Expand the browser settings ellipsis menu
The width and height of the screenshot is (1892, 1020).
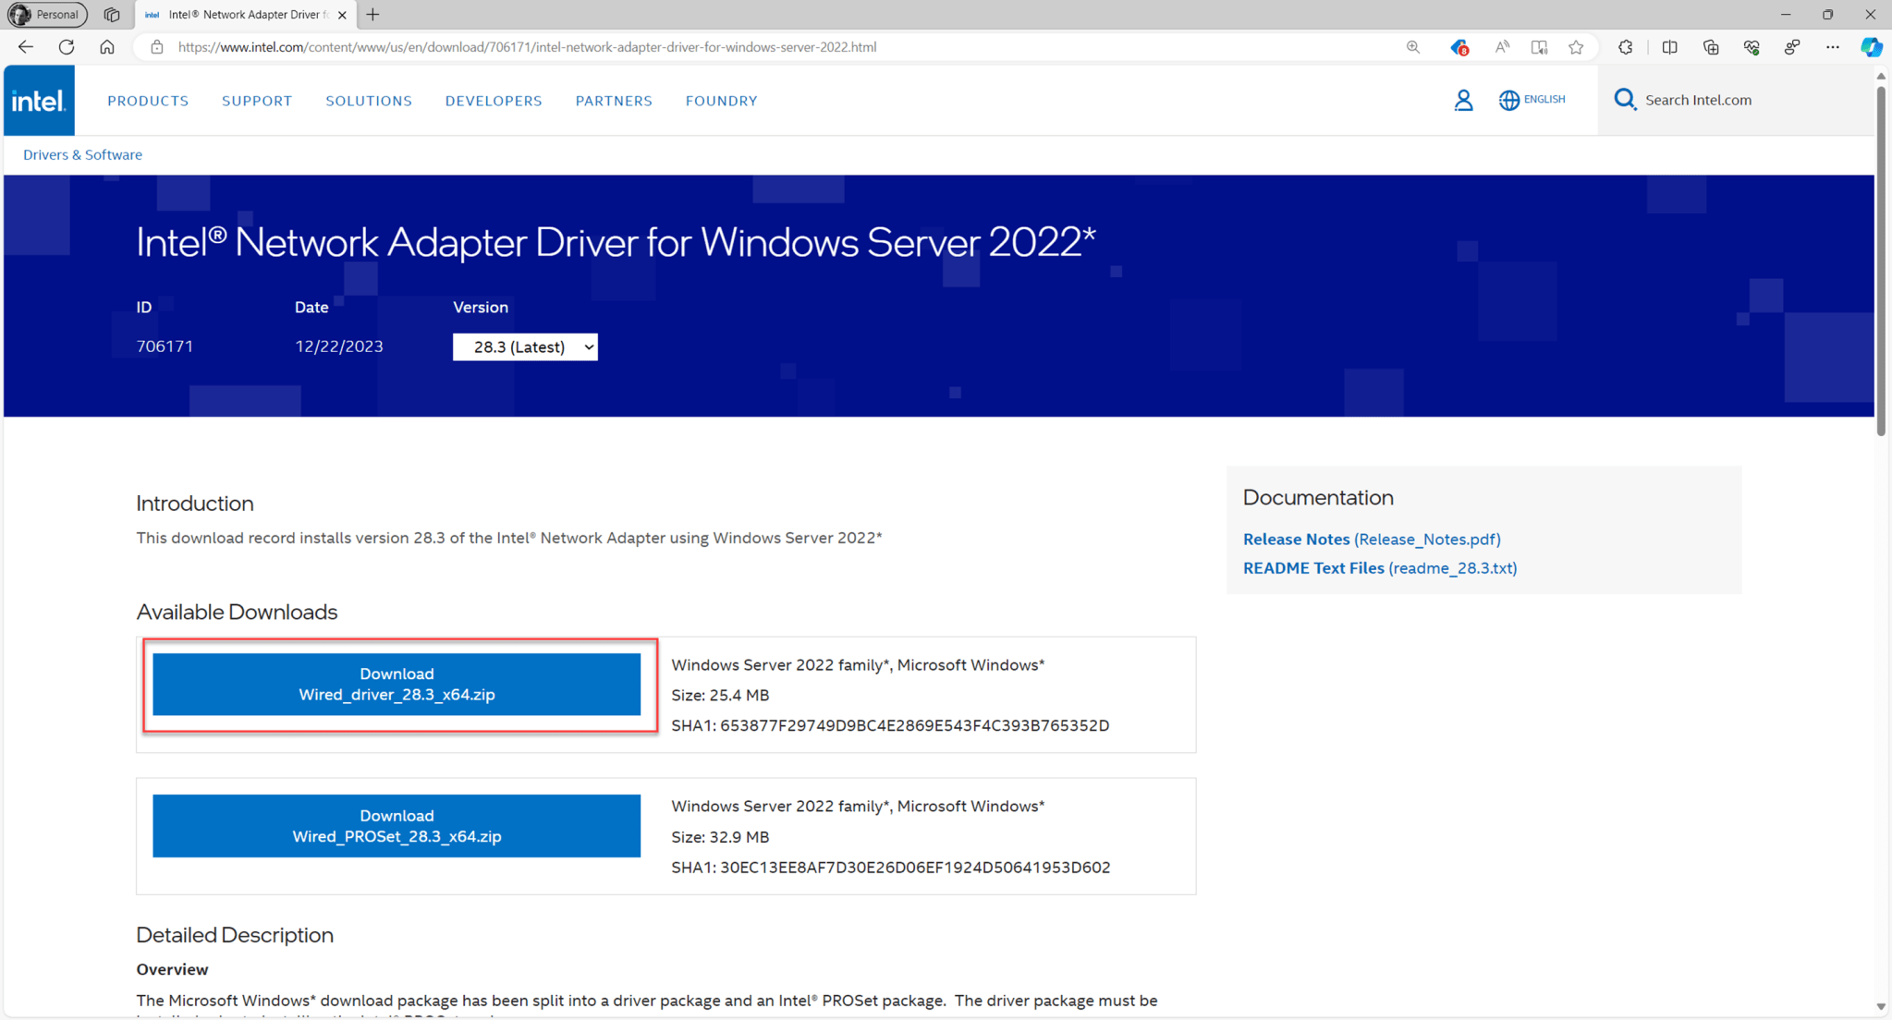point(1833,46)
